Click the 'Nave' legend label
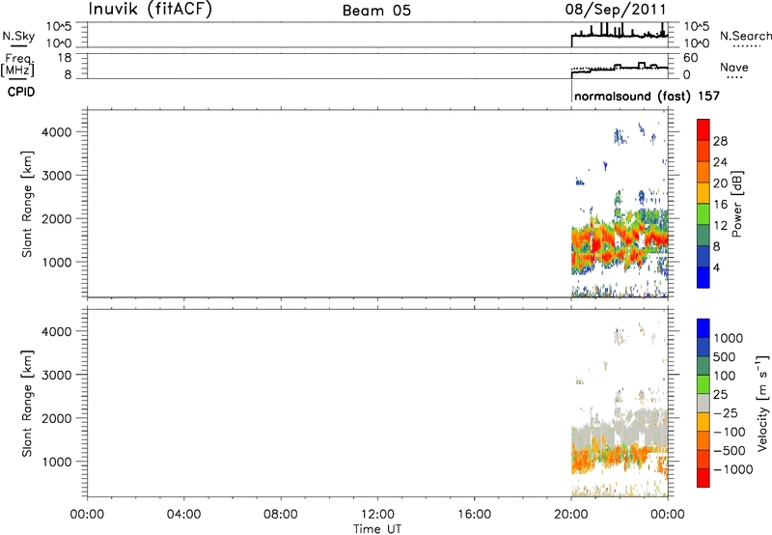The image size is (772, 535). 734,68
